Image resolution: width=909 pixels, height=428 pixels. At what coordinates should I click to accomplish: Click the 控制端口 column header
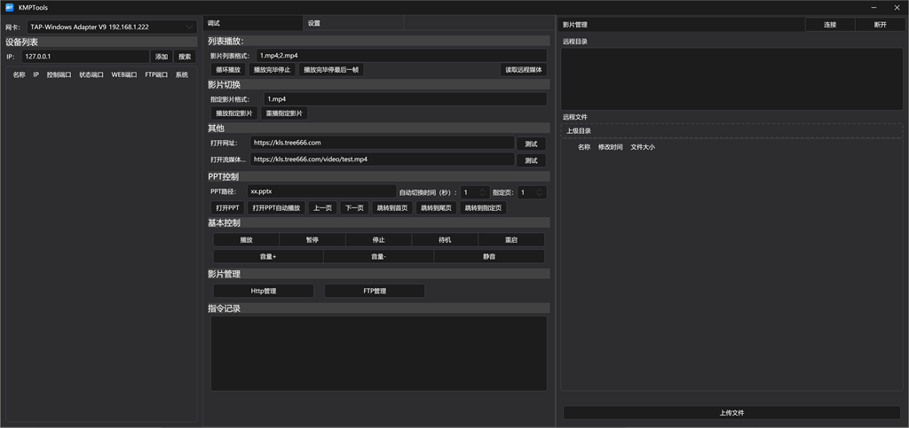pos(59,74)
